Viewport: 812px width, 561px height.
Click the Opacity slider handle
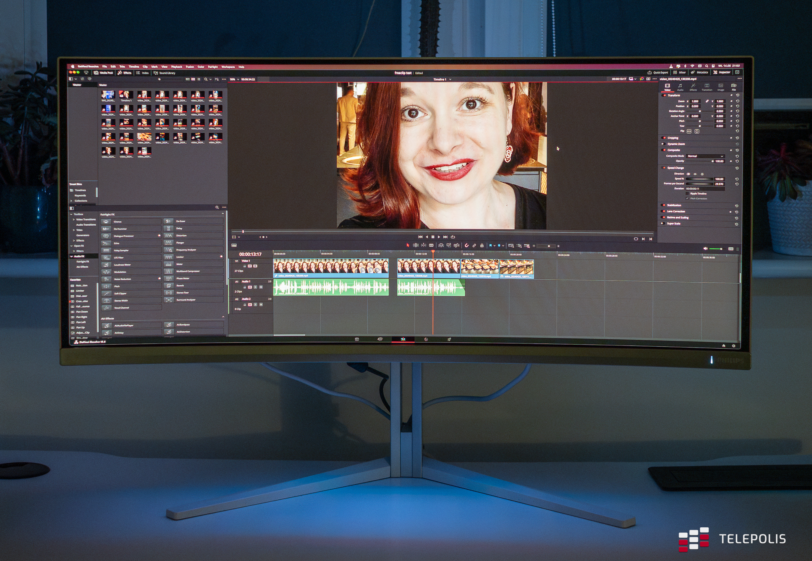(x=713, y=161)
